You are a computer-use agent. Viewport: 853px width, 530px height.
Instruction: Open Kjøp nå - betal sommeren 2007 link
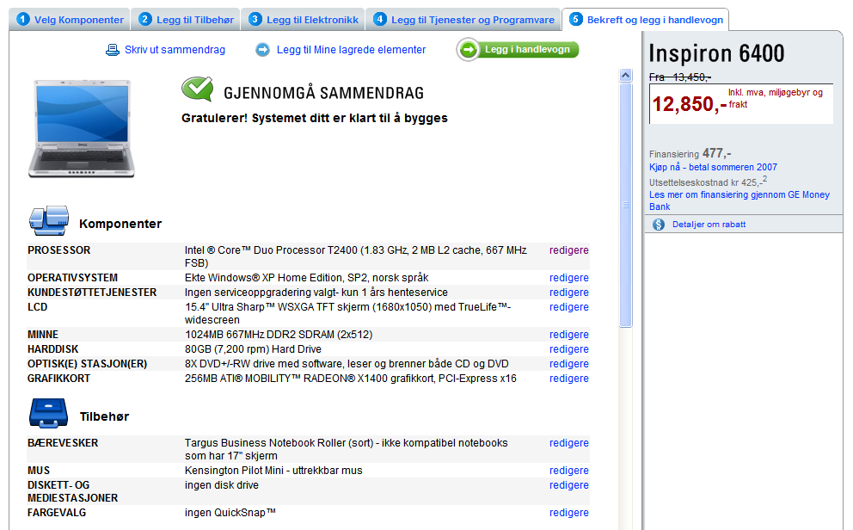(x=713, y=167)
